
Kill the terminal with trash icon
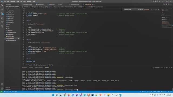(167, 68)
